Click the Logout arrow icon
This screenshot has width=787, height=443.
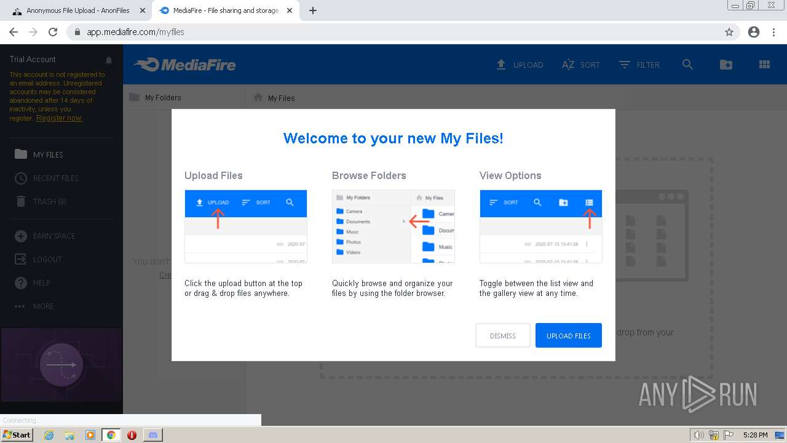pos(21,259)
